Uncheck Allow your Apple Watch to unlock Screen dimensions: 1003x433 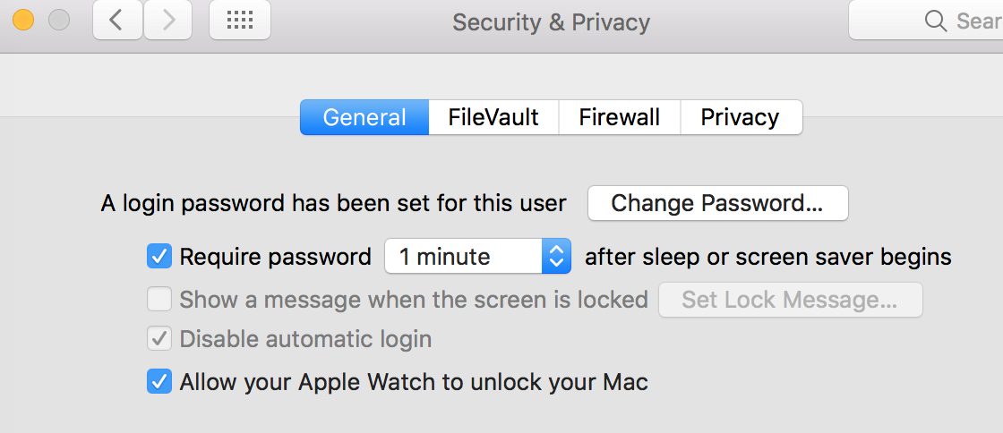click(159, 383)
